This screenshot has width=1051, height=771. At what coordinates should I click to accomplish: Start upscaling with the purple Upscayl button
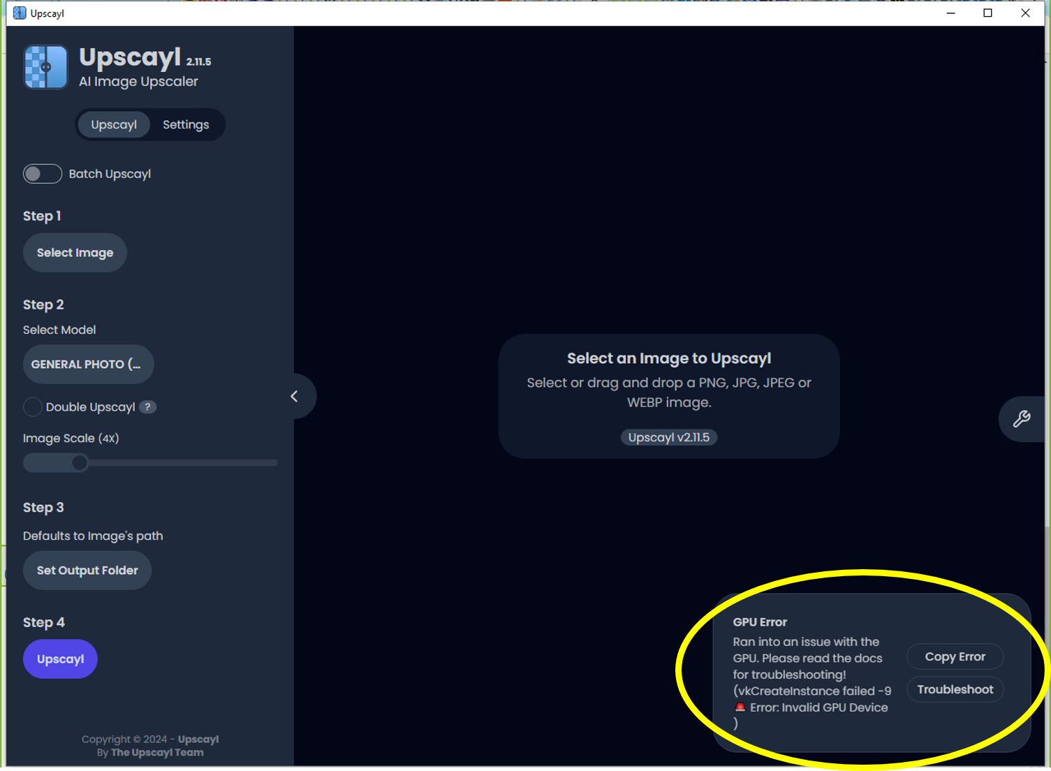pyautogui.click(x=60, y=659)
